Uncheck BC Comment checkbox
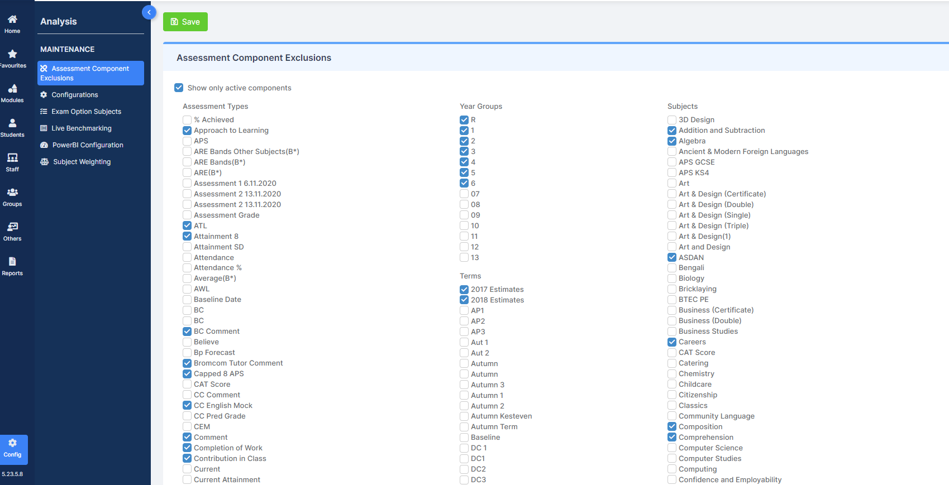Screen dimensions: 949x485 point(187,332)
